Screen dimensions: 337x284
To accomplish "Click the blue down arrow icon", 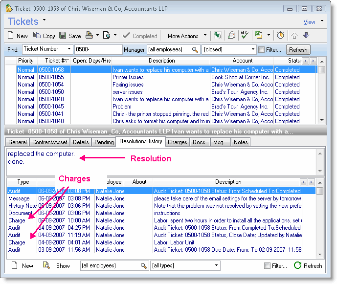I will click(307, 36).
